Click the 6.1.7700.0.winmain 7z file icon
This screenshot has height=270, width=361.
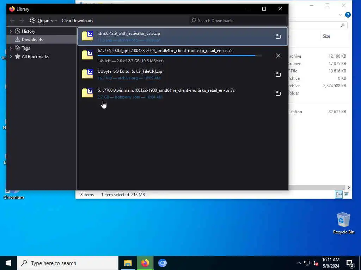(87, 93)
